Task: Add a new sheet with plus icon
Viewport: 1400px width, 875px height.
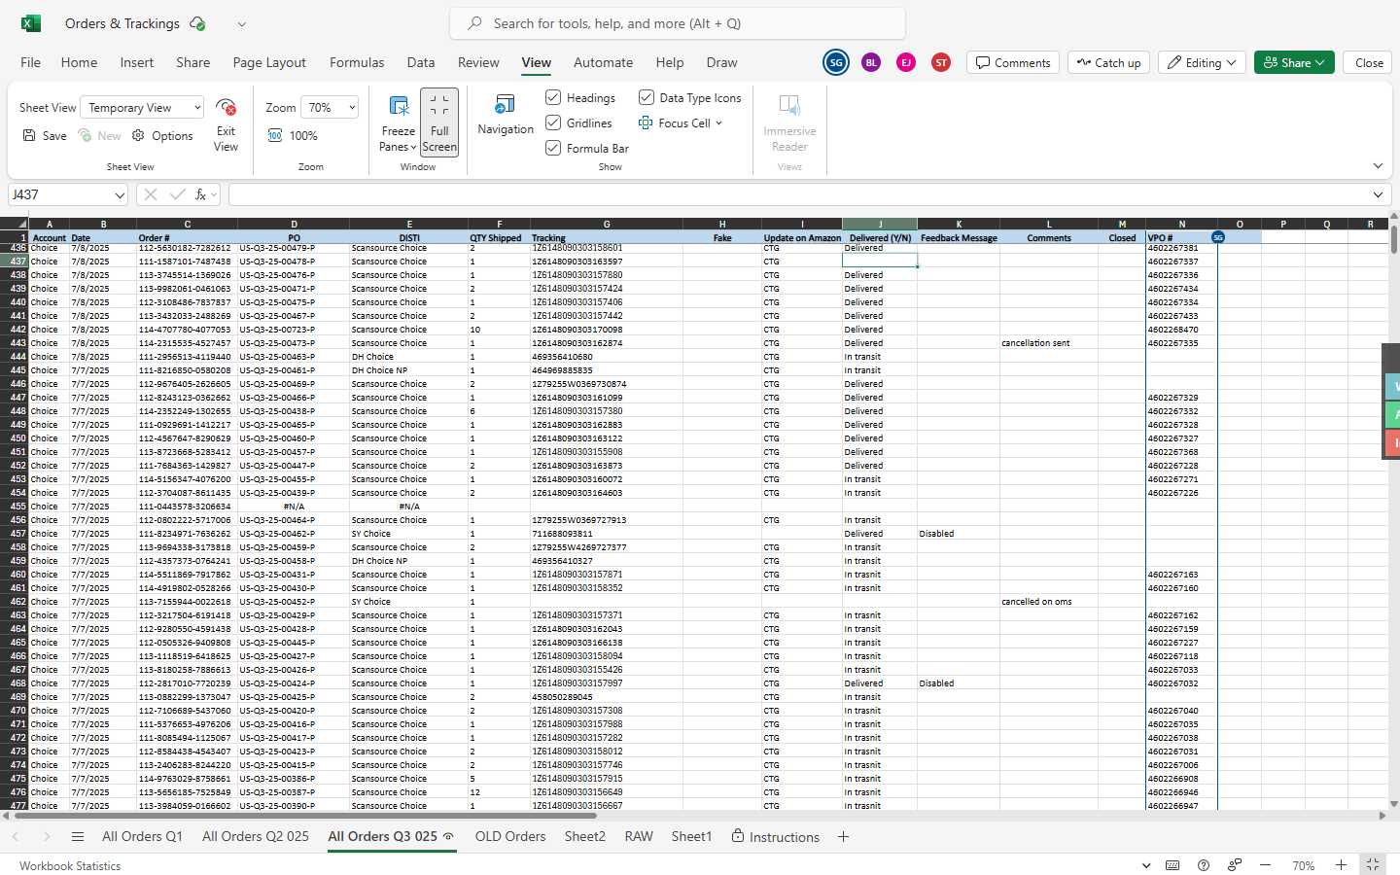Action: point(843,837)
